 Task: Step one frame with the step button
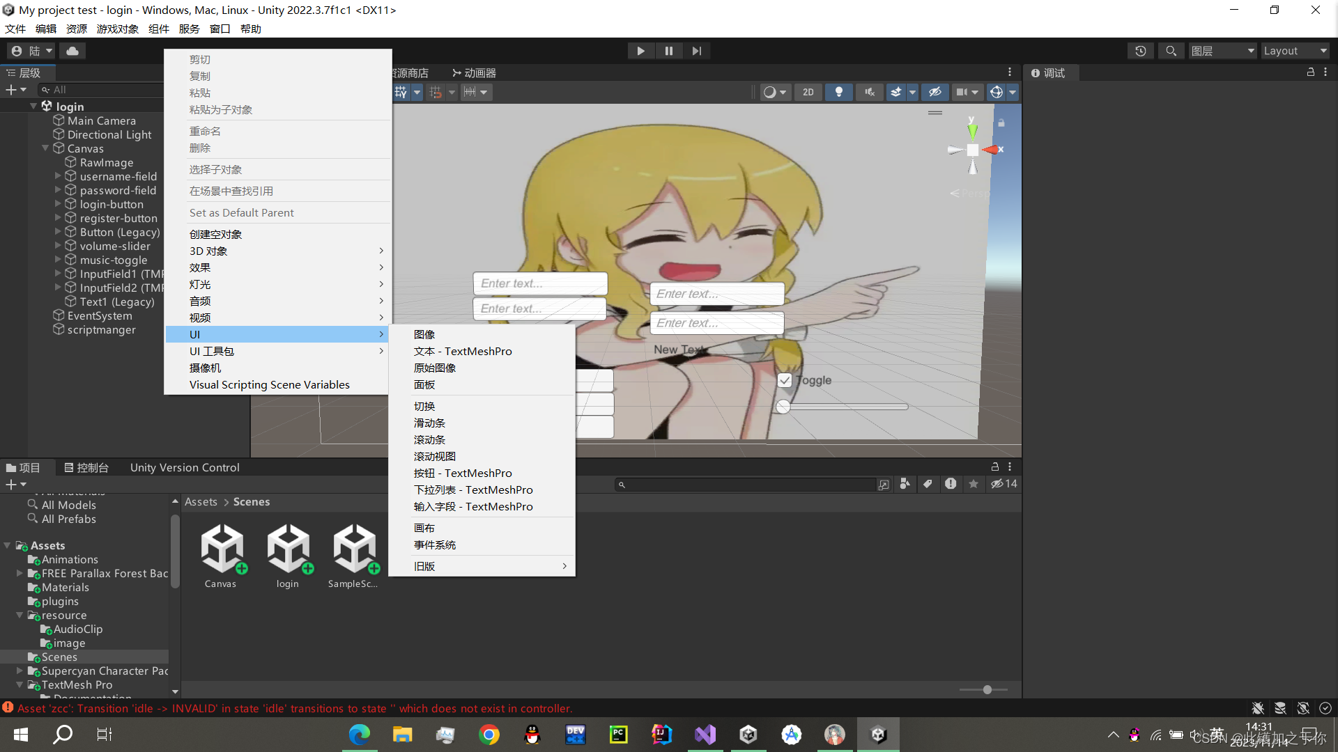(x=697, y=51)
